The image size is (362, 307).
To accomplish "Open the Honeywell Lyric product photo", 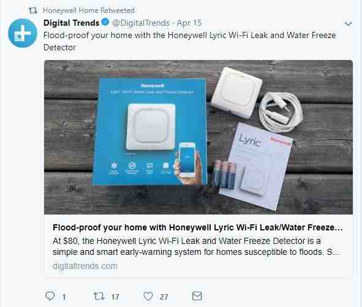I will coord(198,137).
